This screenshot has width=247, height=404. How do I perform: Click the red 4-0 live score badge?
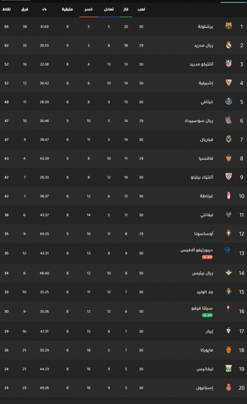click(207, 257)
